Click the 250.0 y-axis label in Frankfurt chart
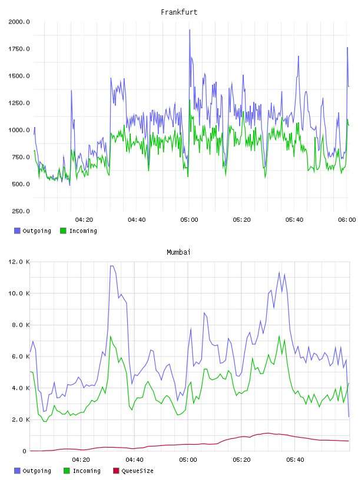 coord(21,211)
